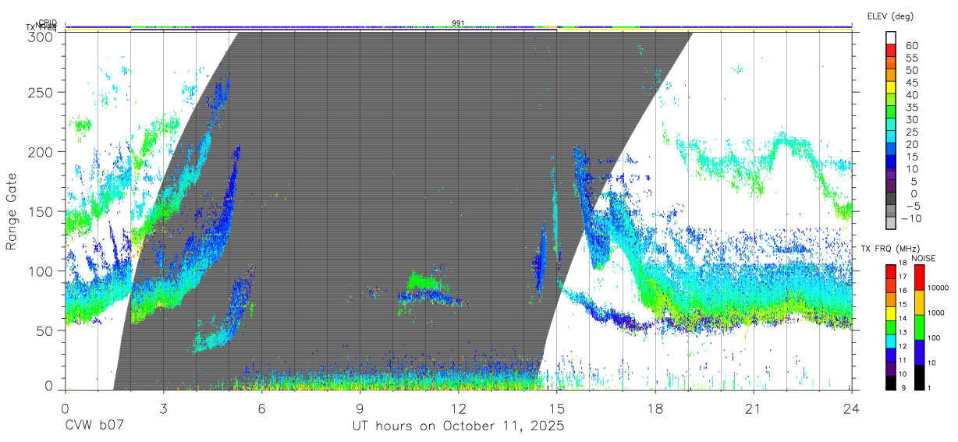Click the '991' CPID value above the plot

coord(458,23)
